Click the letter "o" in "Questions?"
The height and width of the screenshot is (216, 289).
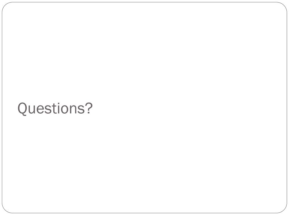pos(64,109)
